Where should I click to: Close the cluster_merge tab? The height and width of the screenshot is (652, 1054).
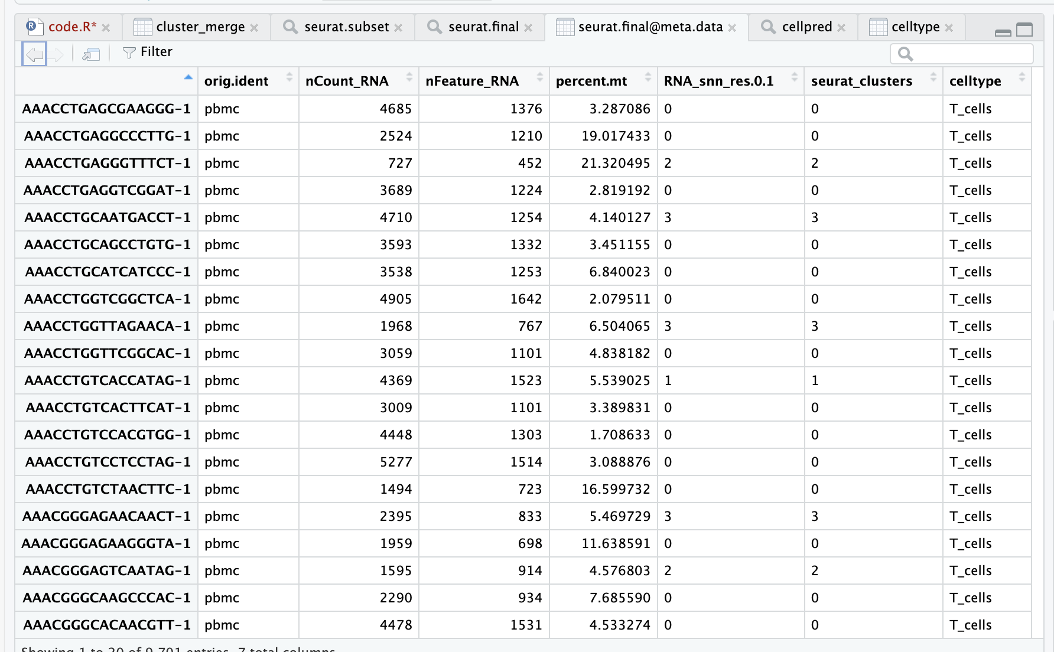click(x=254, y=28)
